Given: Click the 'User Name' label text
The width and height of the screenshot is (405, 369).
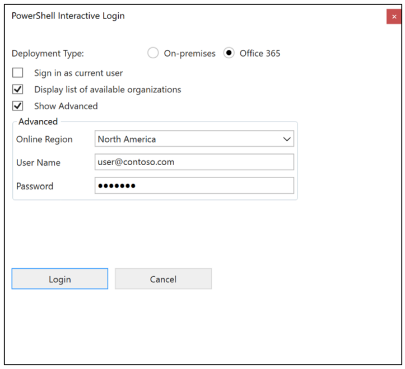Looking at the screenshot, I should click(38, 163).
